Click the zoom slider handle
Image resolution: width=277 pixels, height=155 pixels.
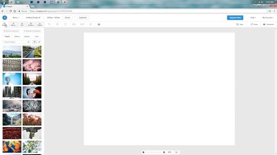[x=153, y=152]
